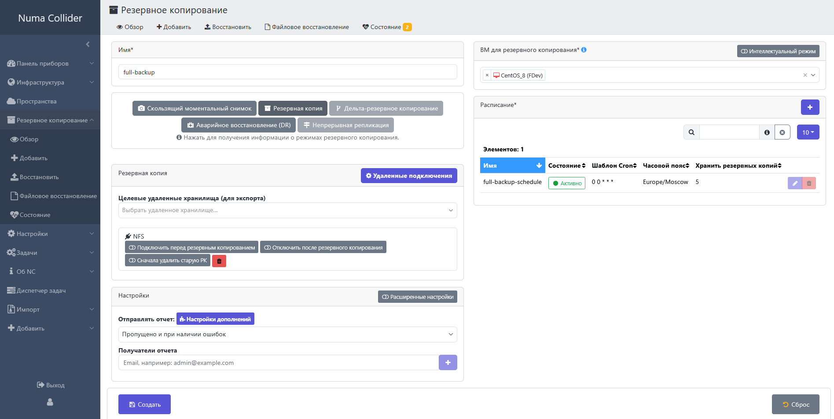This screenshot has height=419, width=834.
Task: Toggle Сначала удалить старую РК
Action: [167, 260]
